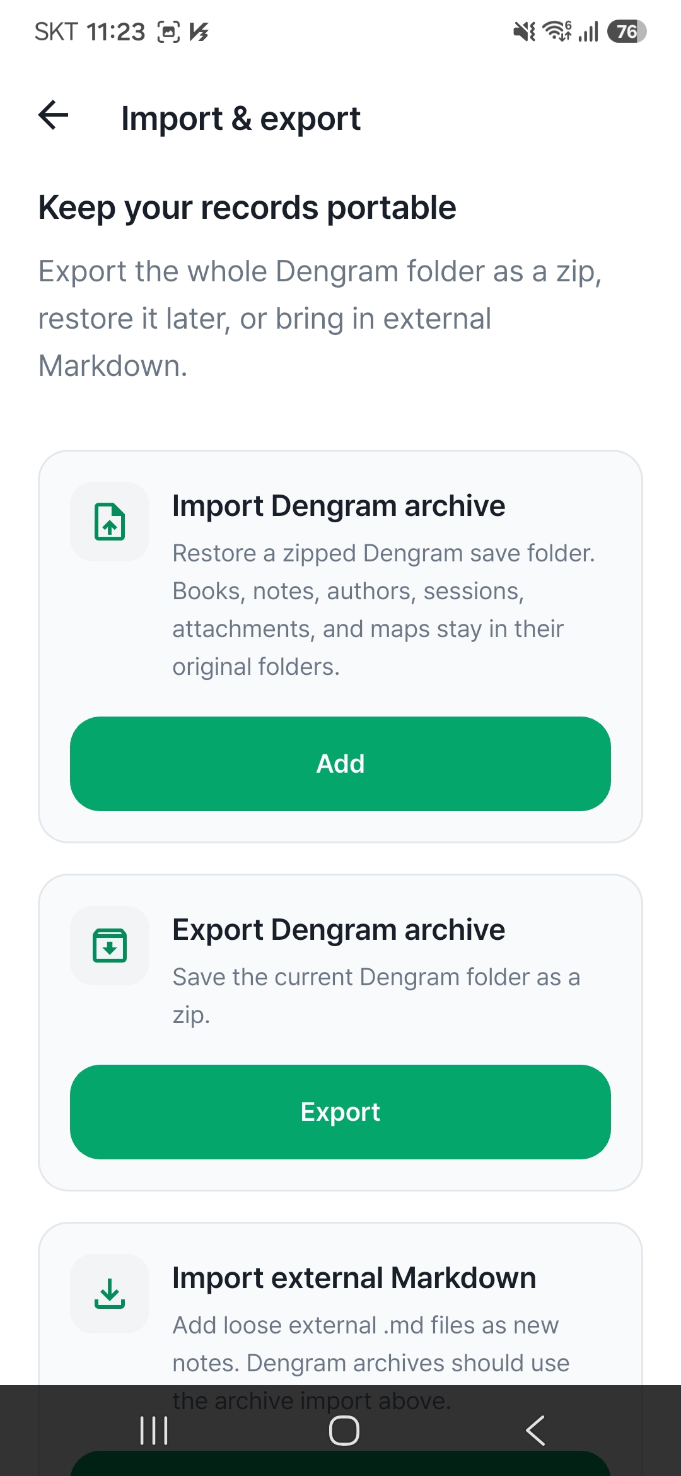Tap the screen capture status icon
The height and width of the screenshot is (1476, 681).
[x=168, y=32]
